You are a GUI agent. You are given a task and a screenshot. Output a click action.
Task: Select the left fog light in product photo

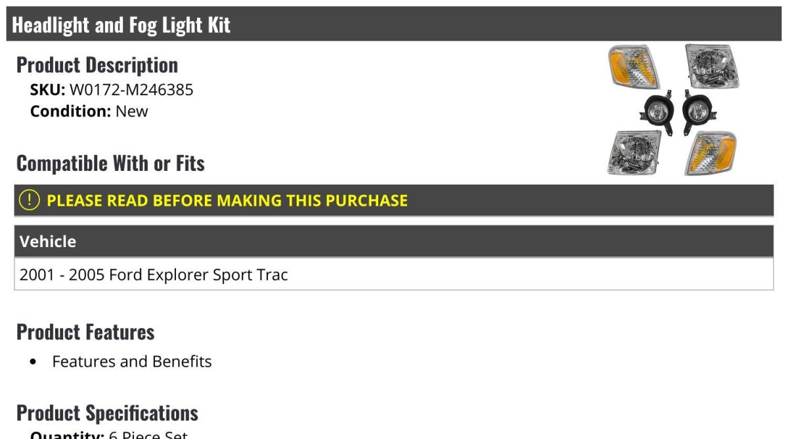click(656, 112)
